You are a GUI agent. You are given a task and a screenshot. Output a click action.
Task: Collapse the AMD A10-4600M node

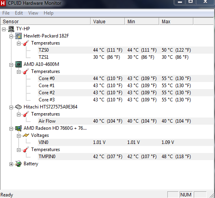pos(11,65)
